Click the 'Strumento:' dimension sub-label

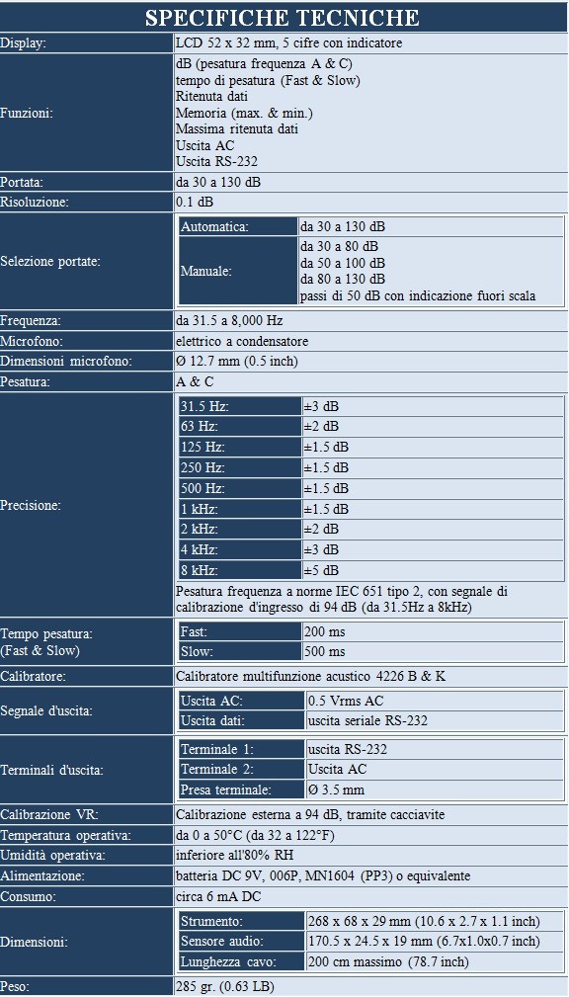(242, 921)
